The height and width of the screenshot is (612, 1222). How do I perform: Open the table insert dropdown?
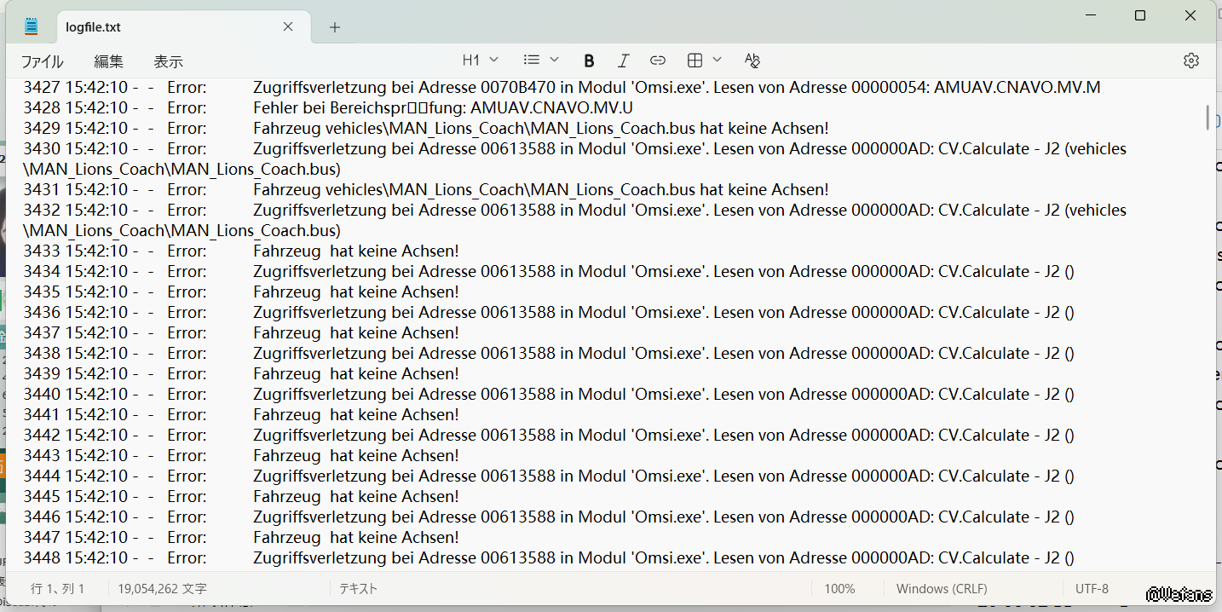[x=705, y=60]
